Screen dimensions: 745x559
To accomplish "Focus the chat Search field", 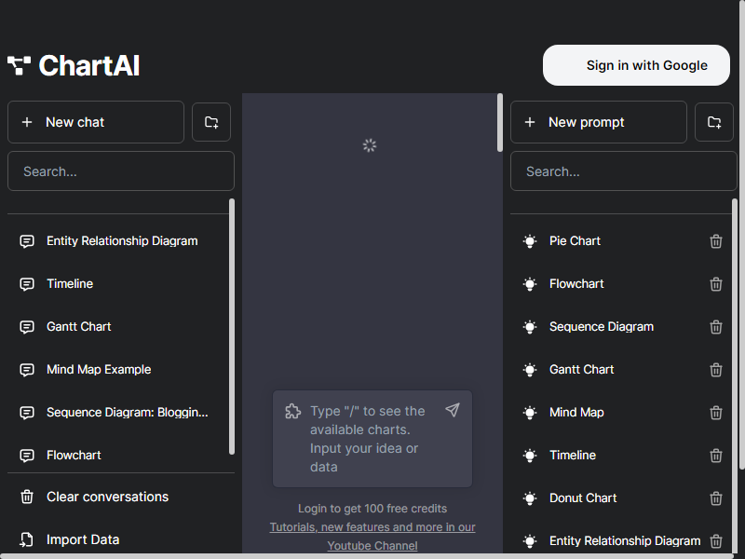I will (x=121, y=171).
